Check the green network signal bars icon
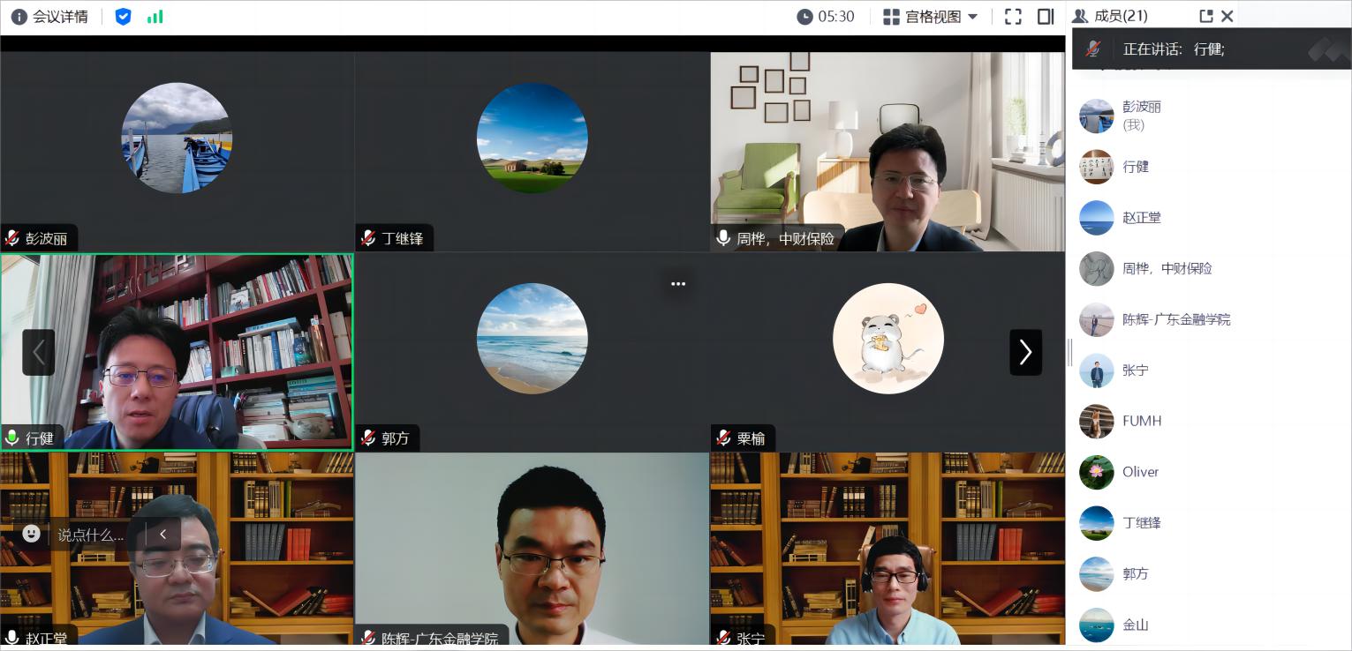The image size is (1352, 651). [x=155, y=17]
